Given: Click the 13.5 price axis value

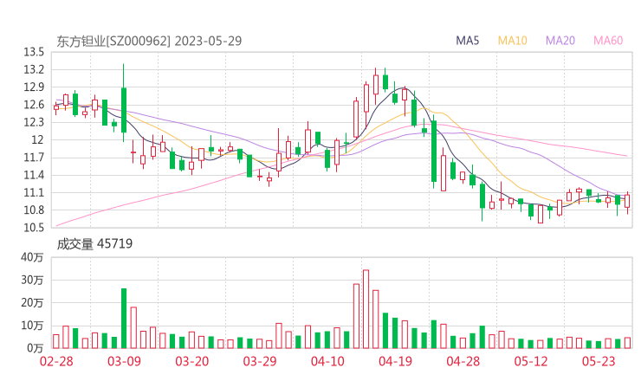Looking at the screenshot, I should (34, 52).
